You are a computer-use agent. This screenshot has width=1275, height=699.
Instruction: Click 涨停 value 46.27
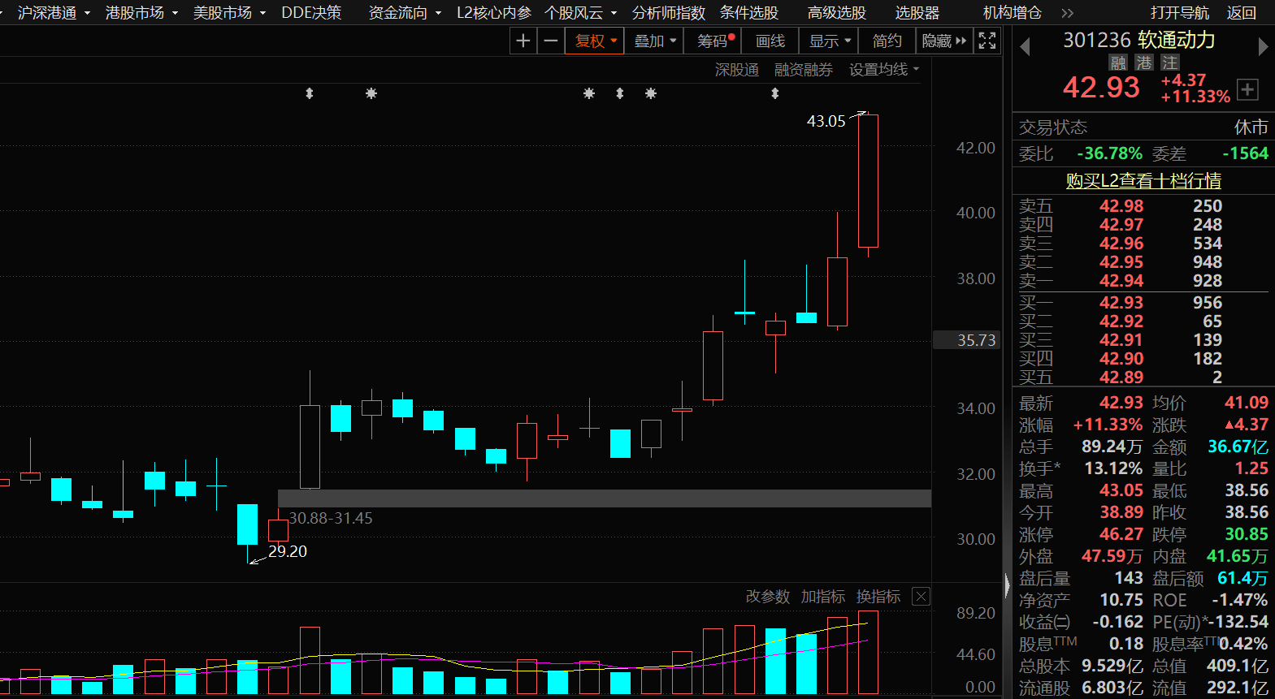(1121, 534)
